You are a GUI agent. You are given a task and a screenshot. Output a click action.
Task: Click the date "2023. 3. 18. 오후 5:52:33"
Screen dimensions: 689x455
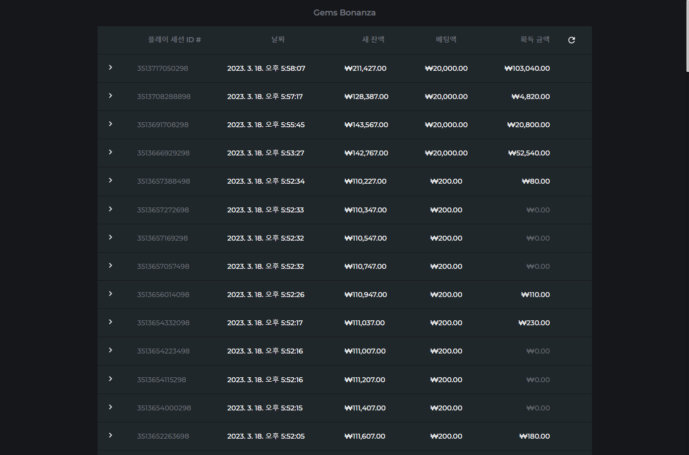pyautogui.click(x=265, y=210)
